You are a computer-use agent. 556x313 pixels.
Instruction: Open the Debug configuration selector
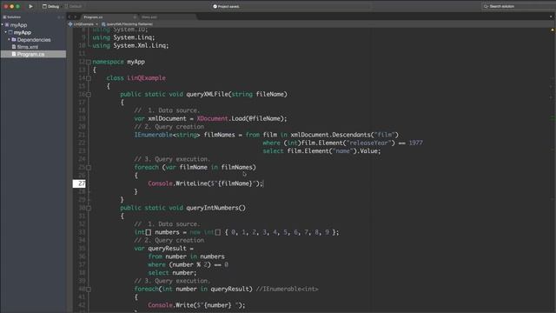[x=50, y=6]
